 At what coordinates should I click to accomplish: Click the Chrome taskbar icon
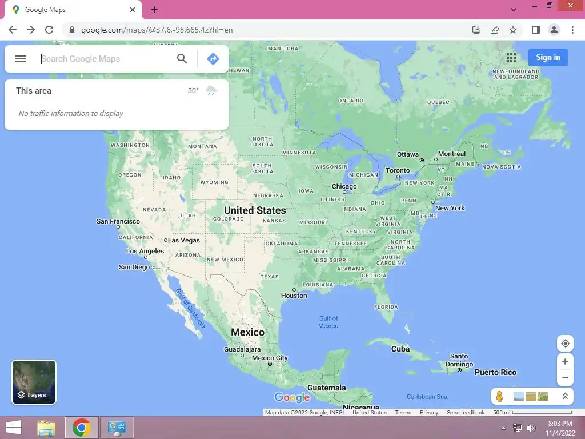click(x=82, y=428)
